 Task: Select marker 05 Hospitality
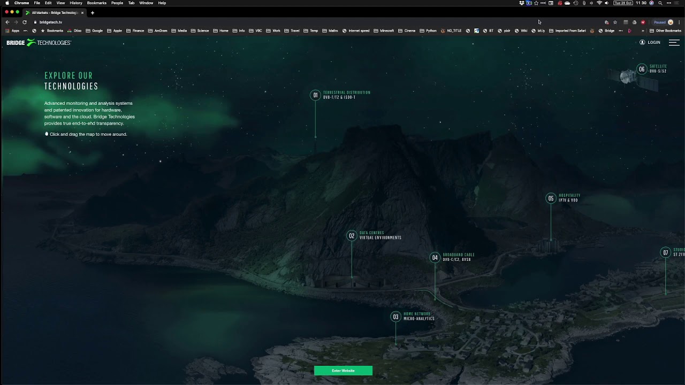click(551, 198)
